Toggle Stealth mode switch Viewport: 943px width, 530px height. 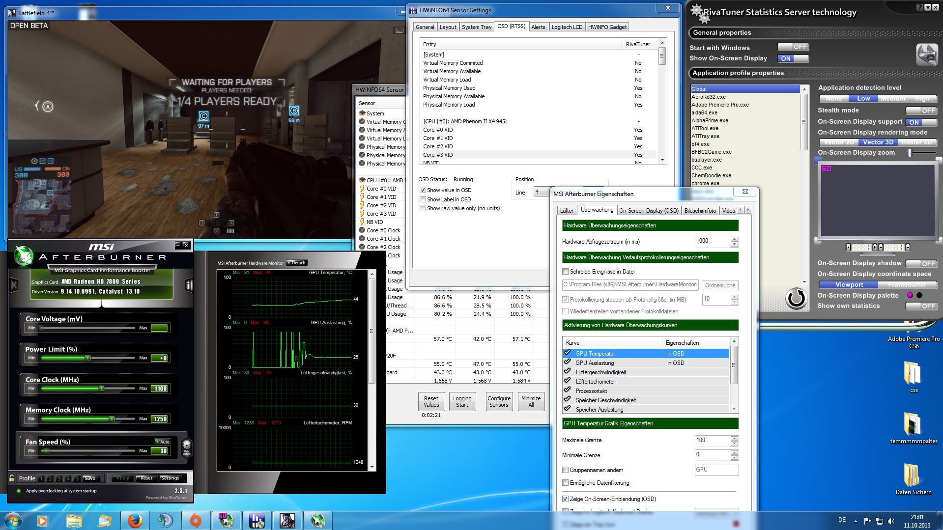coord(921,111)
